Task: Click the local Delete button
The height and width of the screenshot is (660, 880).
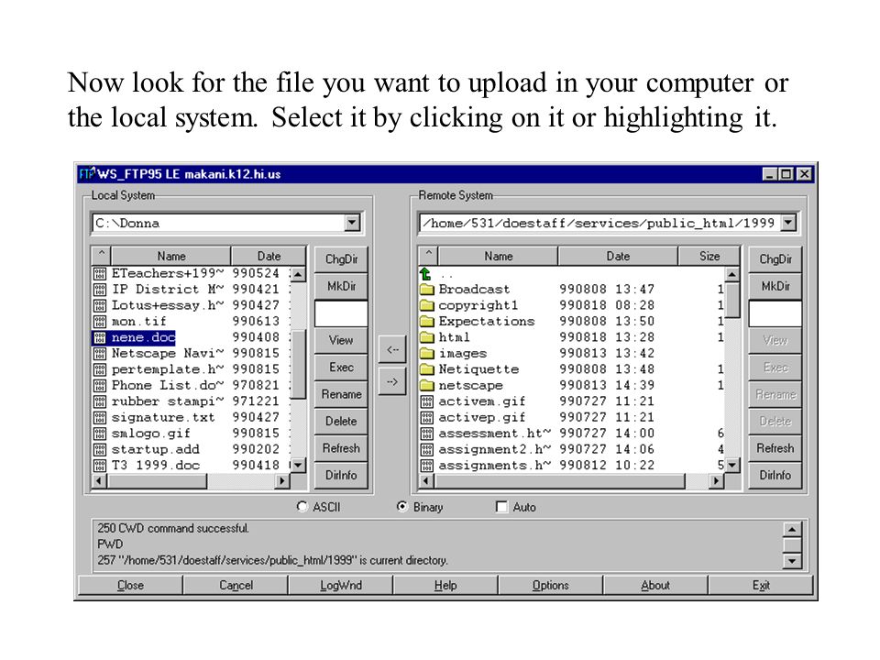Action: 341,421
